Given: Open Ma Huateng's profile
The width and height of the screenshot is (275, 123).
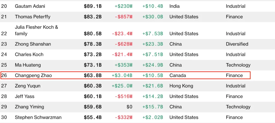Looking at the screenshot, I should 27,65.
